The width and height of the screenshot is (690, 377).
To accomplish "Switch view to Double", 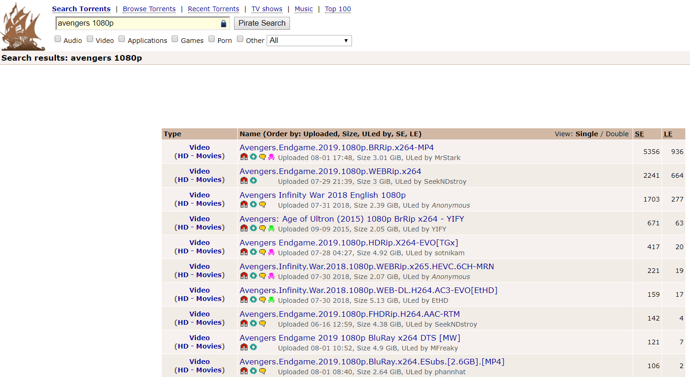I will tap(617, 134).
